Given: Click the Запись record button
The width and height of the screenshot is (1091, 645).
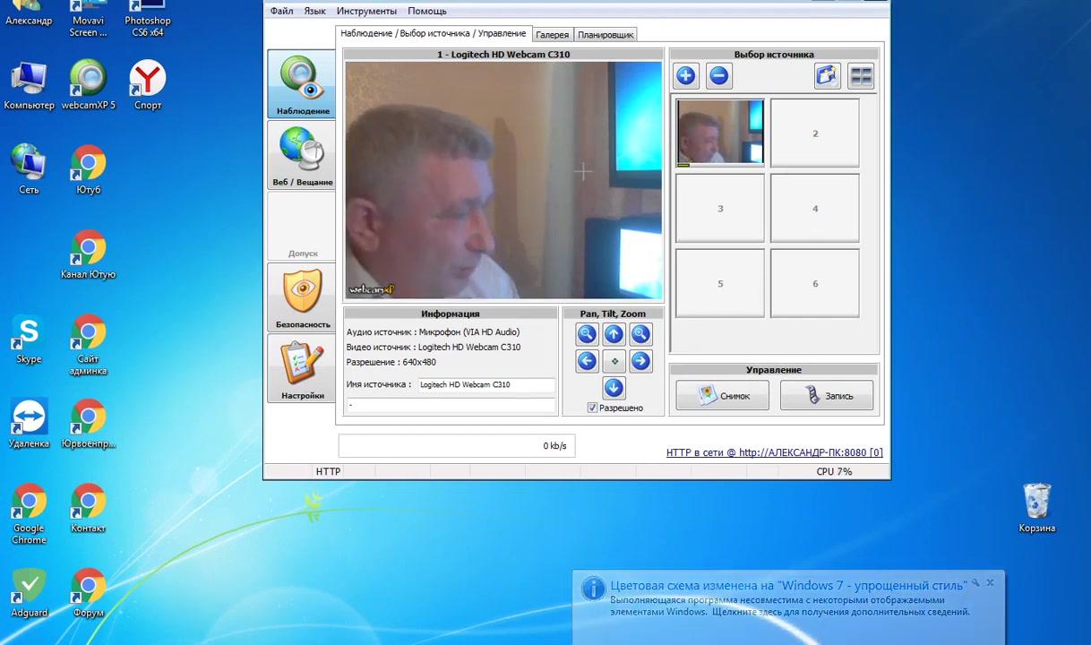Looking at the screenshot, I should [826, 396].
